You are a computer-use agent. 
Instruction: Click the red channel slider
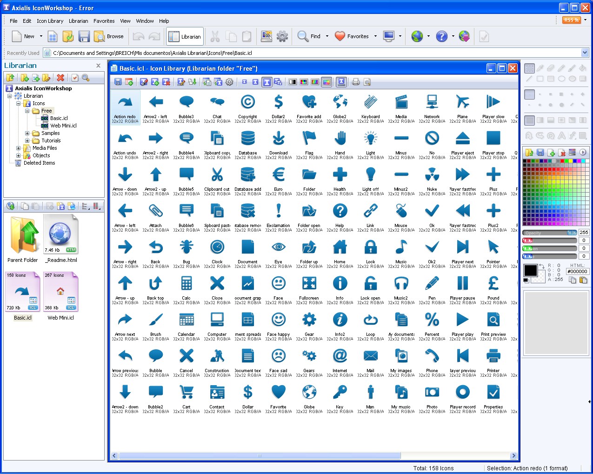coord(550,240)
